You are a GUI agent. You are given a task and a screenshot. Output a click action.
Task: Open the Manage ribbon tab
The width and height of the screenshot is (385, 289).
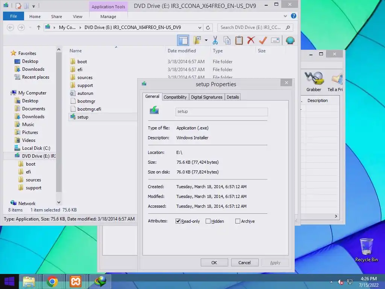click(x=108, y=17)
